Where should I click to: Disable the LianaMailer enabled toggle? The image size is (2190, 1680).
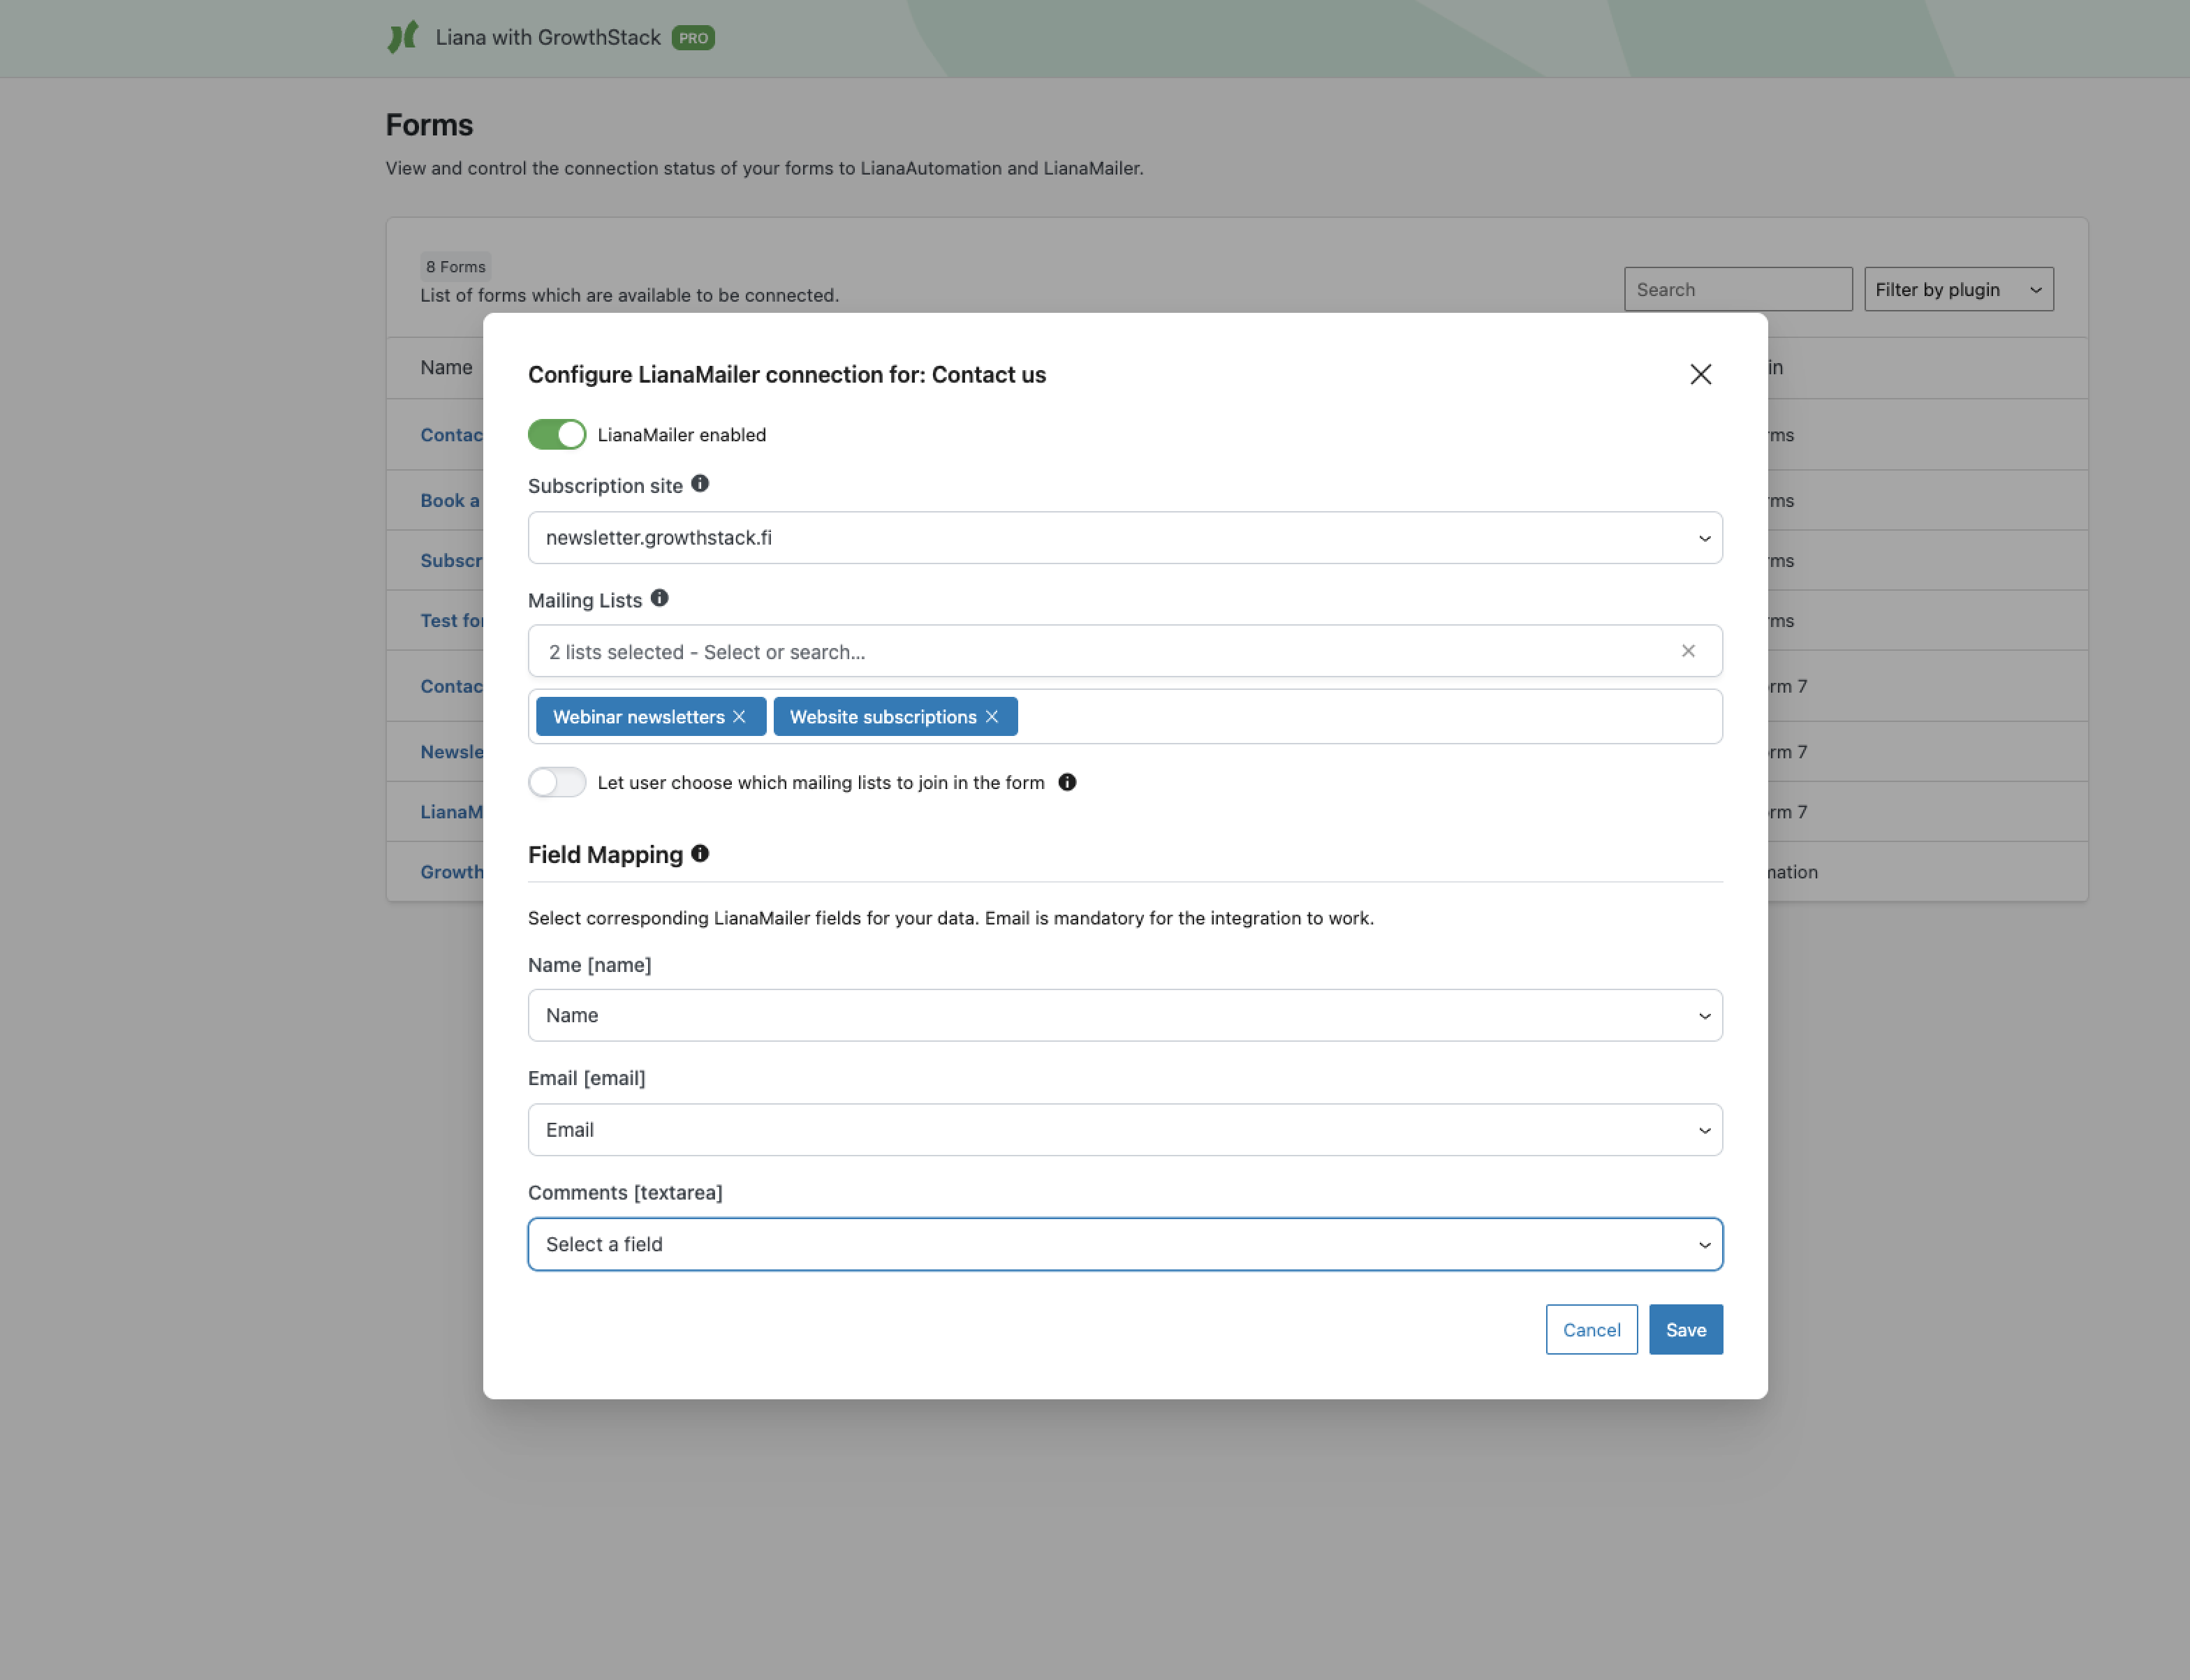click(x=557, y=435)
